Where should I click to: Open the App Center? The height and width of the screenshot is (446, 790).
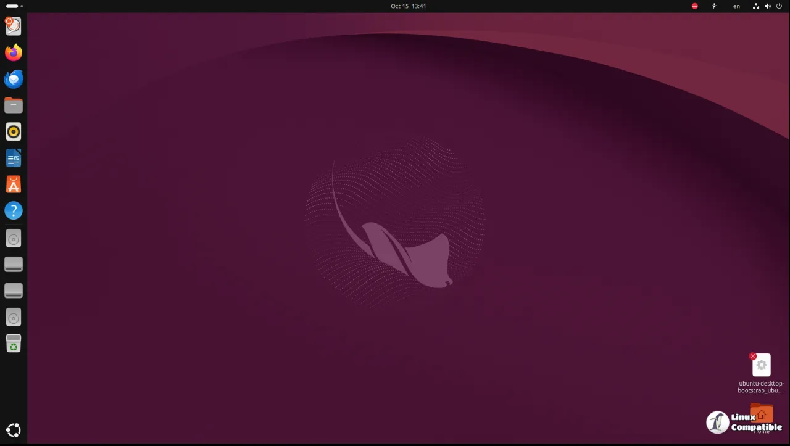coord(13,184)
